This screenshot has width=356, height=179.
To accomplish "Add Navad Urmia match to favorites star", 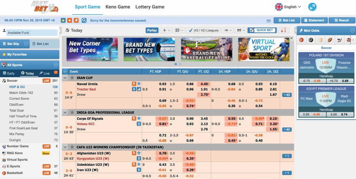I will point(139,84).
